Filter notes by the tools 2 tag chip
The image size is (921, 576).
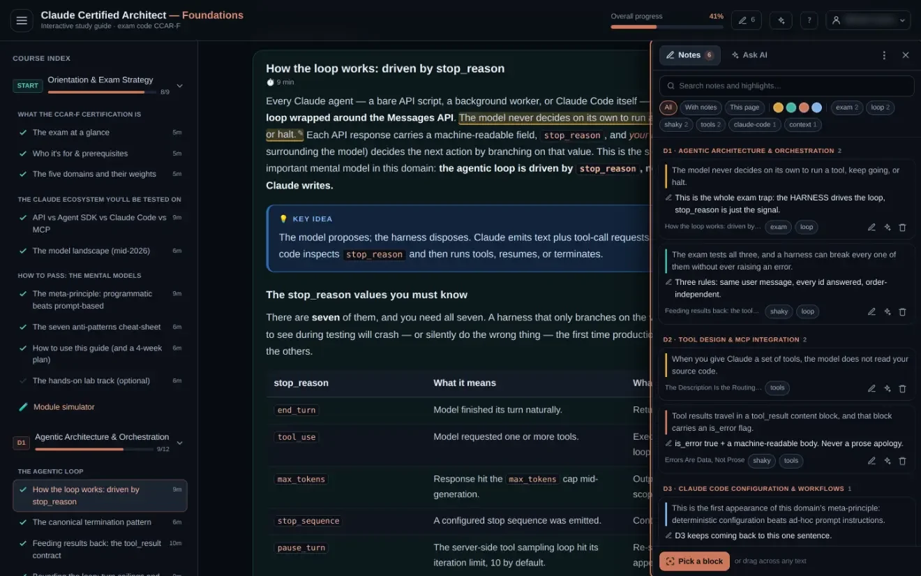[x=711, y=125]
